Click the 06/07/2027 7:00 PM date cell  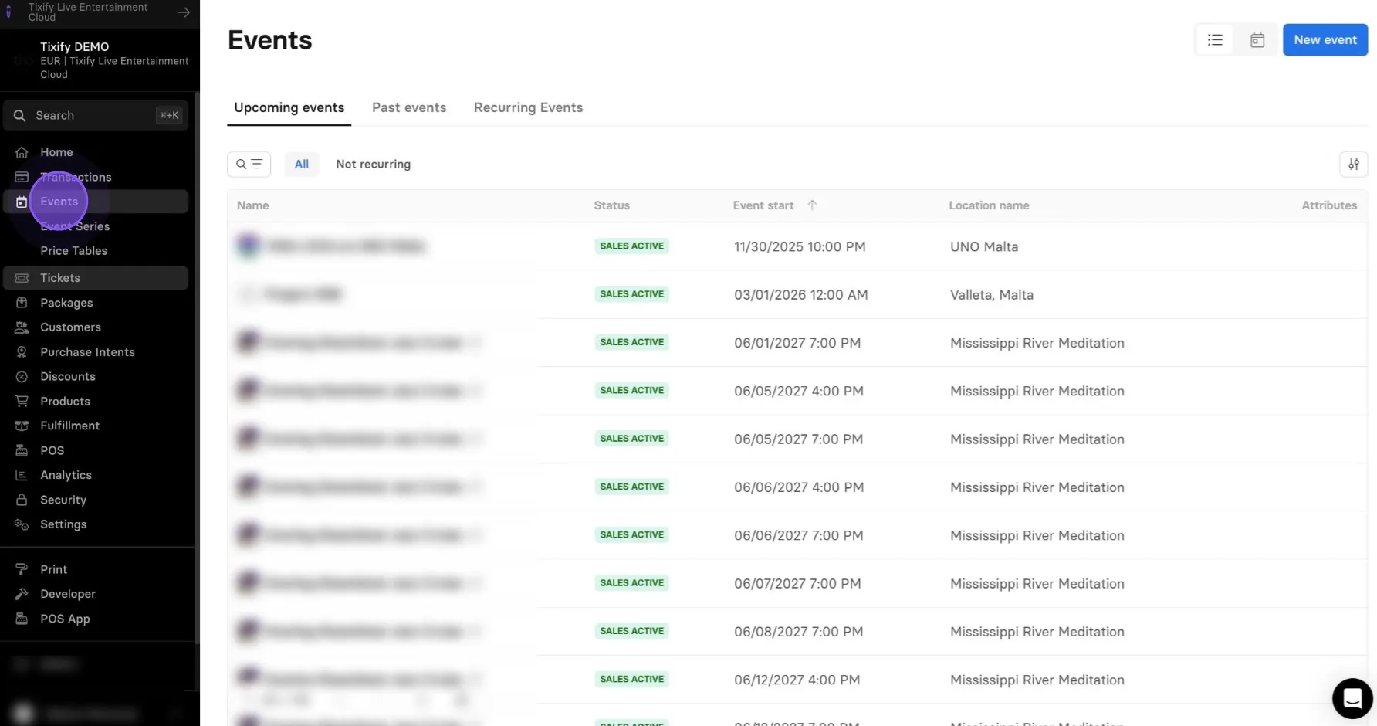tap(797, 584)
